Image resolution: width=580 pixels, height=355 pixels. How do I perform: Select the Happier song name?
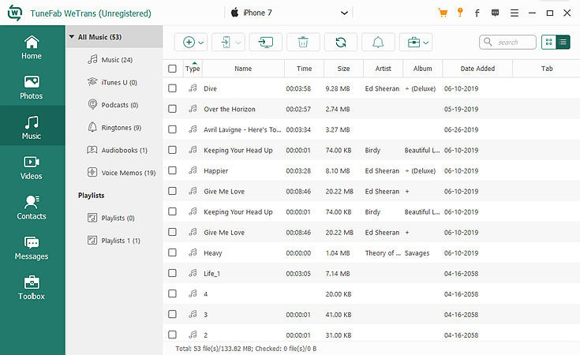click(x=215, y=171)
